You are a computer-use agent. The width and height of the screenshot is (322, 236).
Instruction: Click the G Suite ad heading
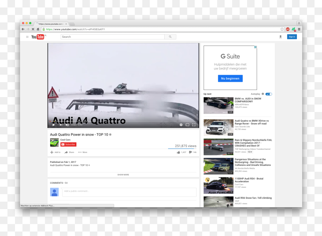coord(230,56)
